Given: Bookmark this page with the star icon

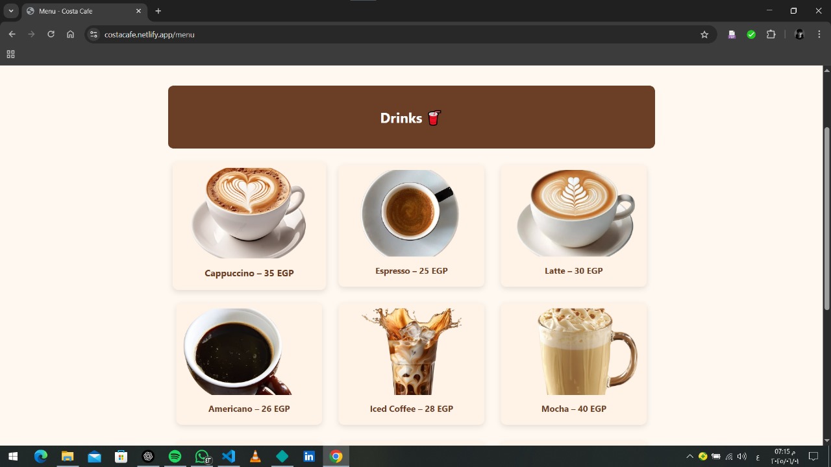Looking at the screenshot, I should (x=704, y=34).
